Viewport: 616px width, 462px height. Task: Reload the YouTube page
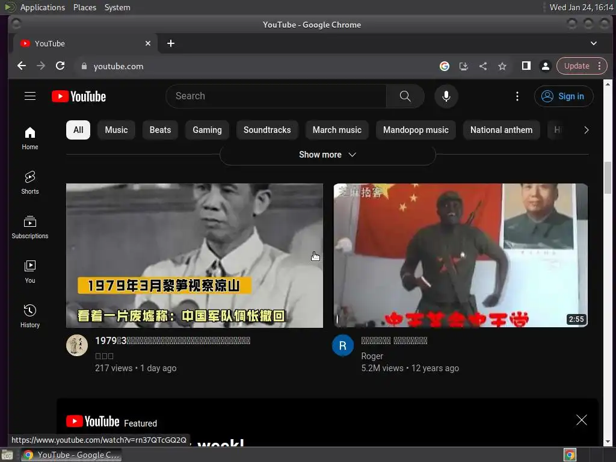pos(60,66)
